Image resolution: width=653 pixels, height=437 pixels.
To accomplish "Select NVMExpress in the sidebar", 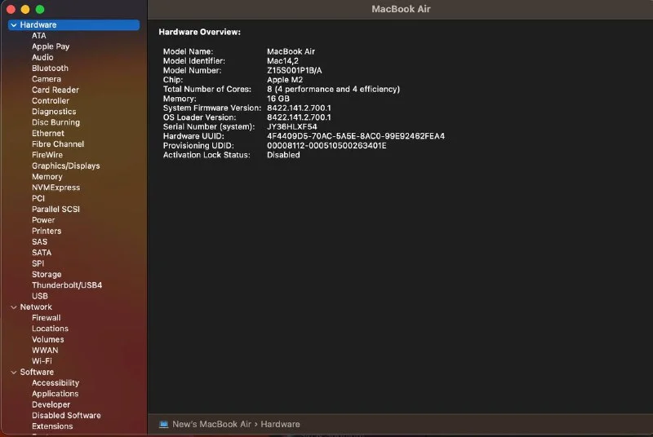I will point(56,188).
